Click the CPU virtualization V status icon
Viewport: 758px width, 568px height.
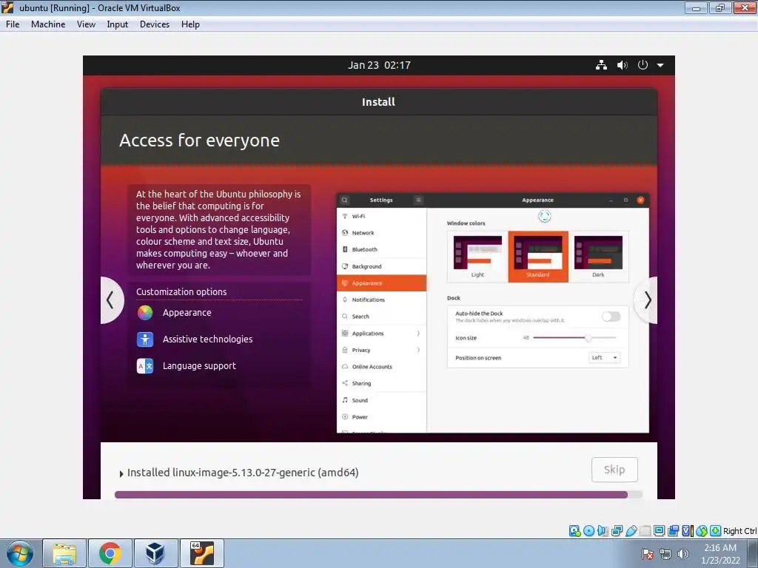(x=687, y=531)
